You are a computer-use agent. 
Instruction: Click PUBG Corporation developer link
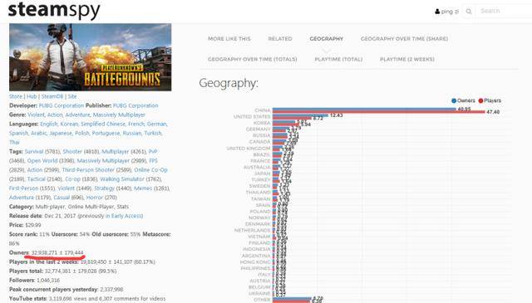click(x=62, y=105)
